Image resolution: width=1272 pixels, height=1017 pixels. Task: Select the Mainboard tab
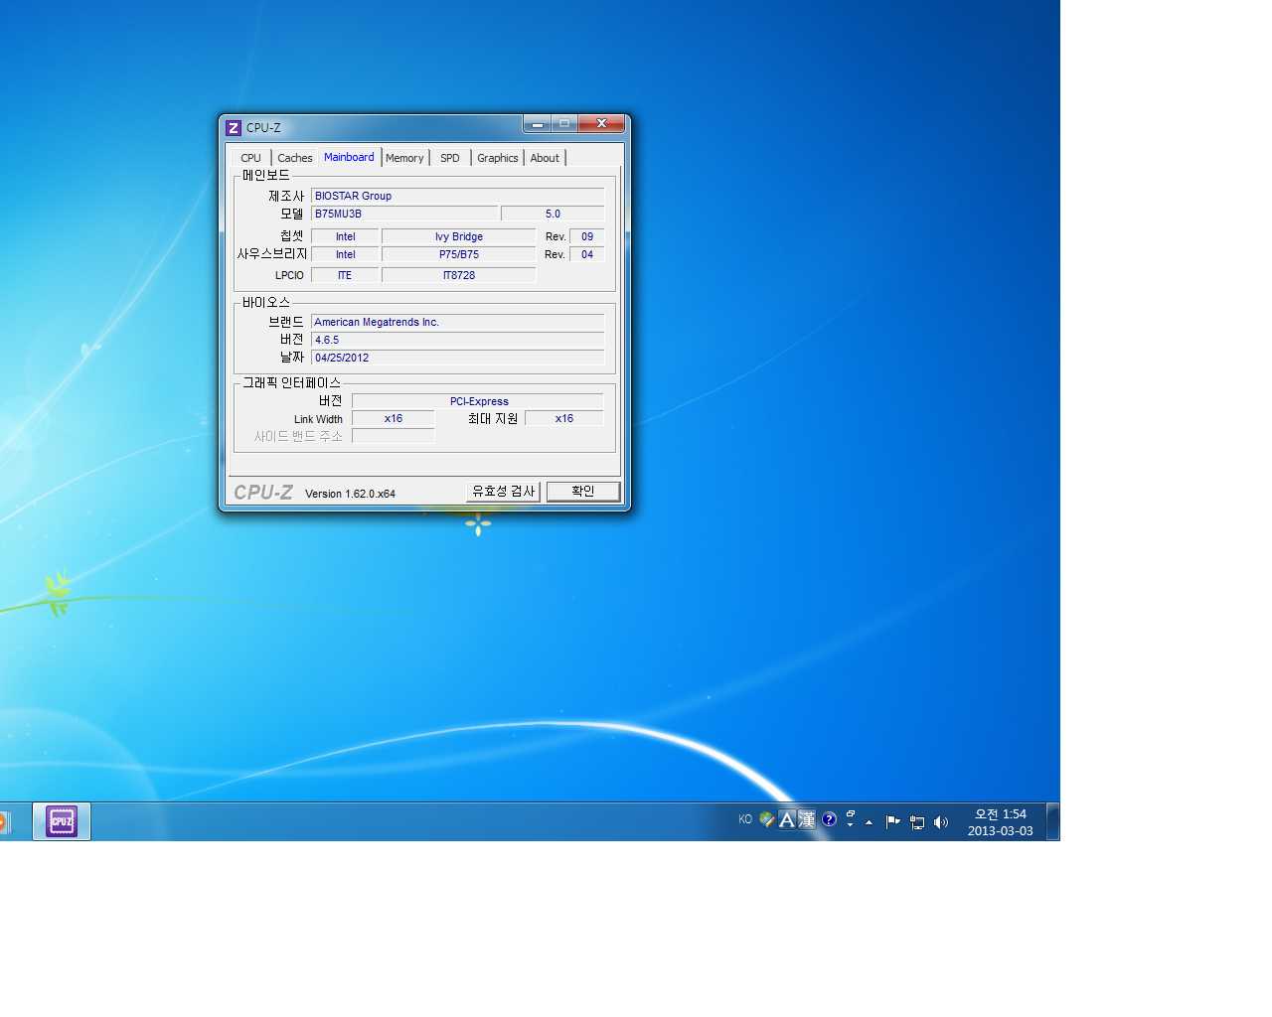click(x=349, y=157)
